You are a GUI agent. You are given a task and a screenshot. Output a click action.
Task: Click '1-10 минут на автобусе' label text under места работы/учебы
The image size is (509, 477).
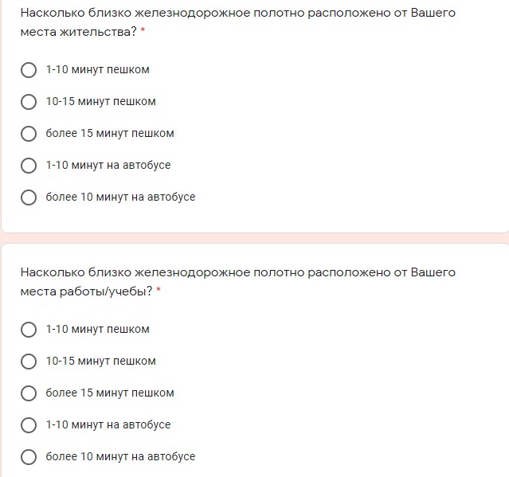point(108,424)
